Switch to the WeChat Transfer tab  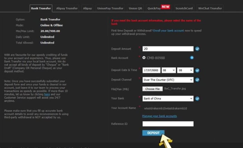210,8
